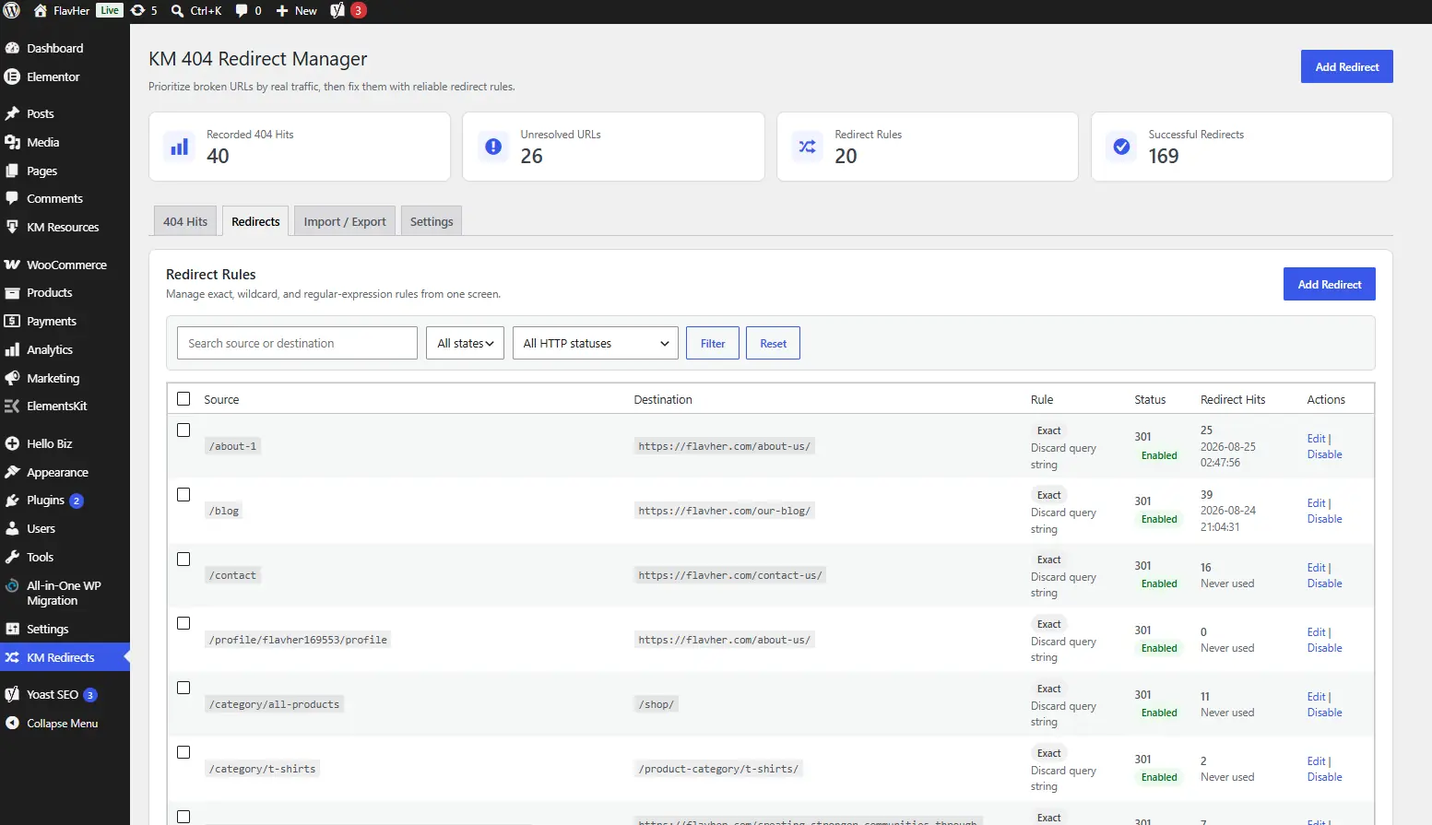This screenshot has height=825, width=1432.
Task: Click the Unresolved URLs stat card
Action: click(x=613, y=147)
